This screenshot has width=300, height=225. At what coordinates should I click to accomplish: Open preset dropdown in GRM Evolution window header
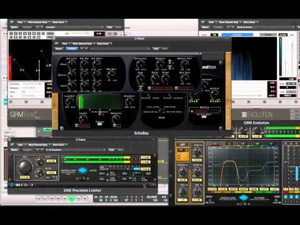tap(266, 27)
